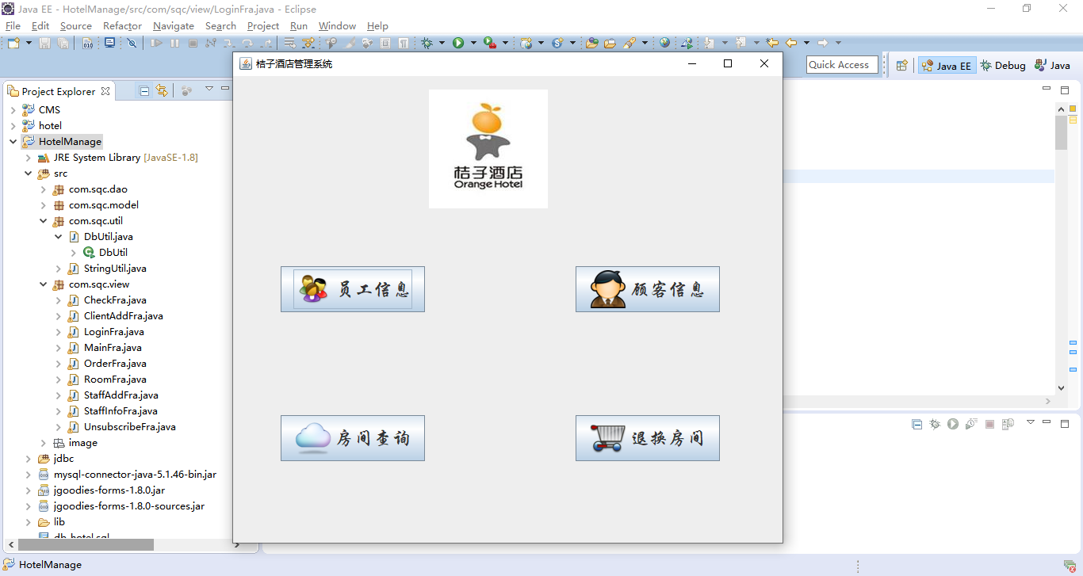Select the Java EE perspective toggle
The height and width of the screenshot is (576, 1083).
point(947,66)
